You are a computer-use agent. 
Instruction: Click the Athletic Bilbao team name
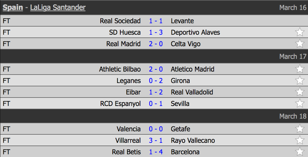click(x=120, y=69)
